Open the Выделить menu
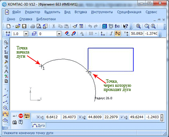This screenshot has height=137, width=169. (x=52, y=12)
